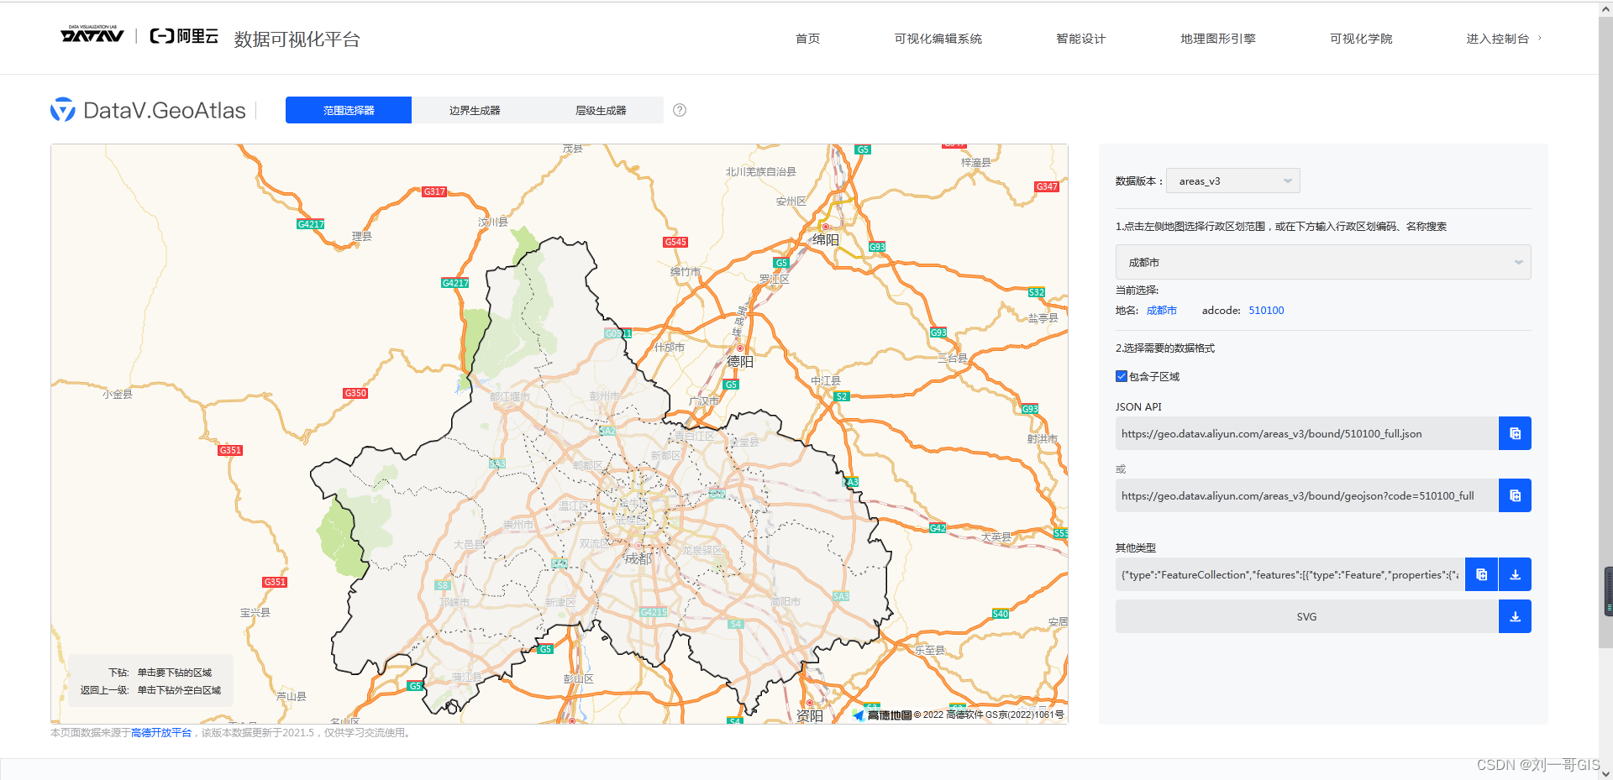Copy the geojson?code=510100_full URL

coord(1515,495)
